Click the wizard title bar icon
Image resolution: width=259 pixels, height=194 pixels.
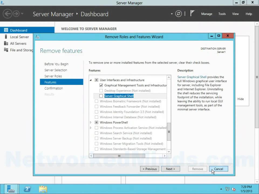38,37
